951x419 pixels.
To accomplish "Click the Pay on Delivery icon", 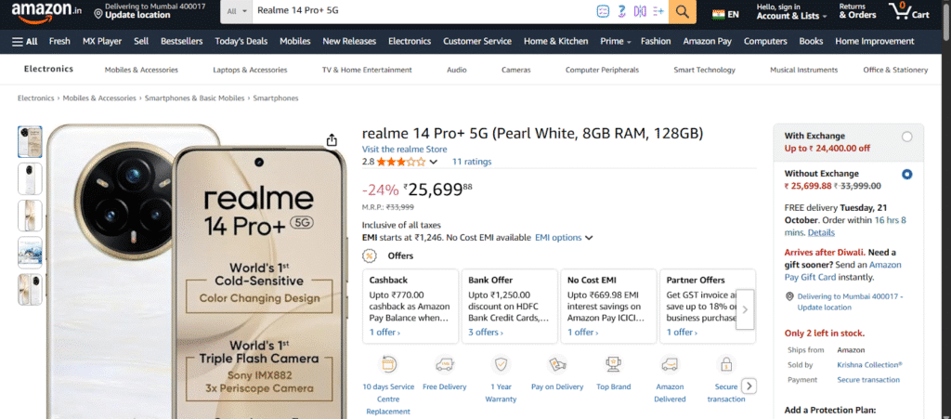I will click(557, 364).
